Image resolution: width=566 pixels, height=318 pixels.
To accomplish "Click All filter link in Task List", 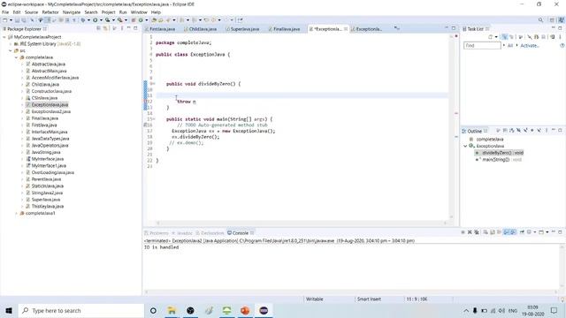I will pyautogui.click(x=510, y=46).
